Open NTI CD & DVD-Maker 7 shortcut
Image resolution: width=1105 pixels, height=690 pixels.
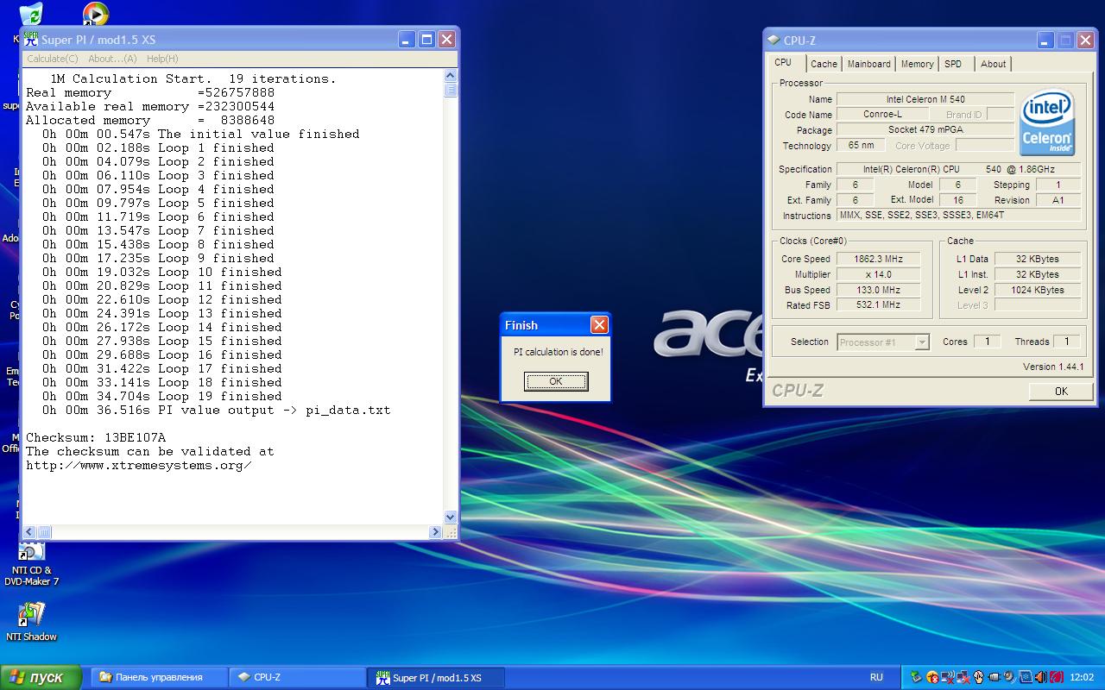pos(31,566)
